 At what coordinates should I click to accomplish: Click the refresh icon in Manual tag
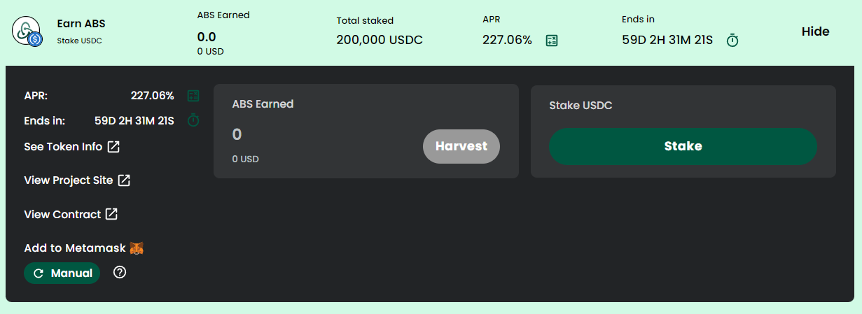pos(39,273)
